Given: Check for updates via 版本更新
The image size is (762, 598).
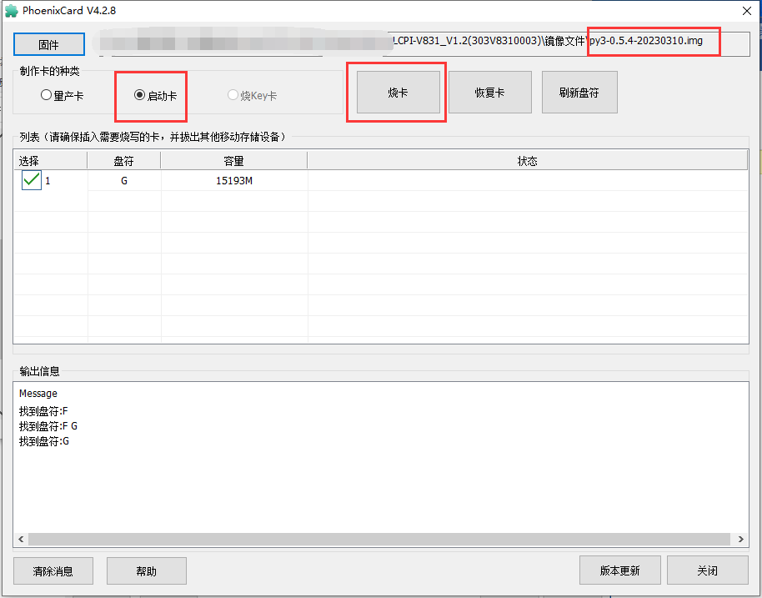Looking at the screenshot, I should click(x=619, y=570).
